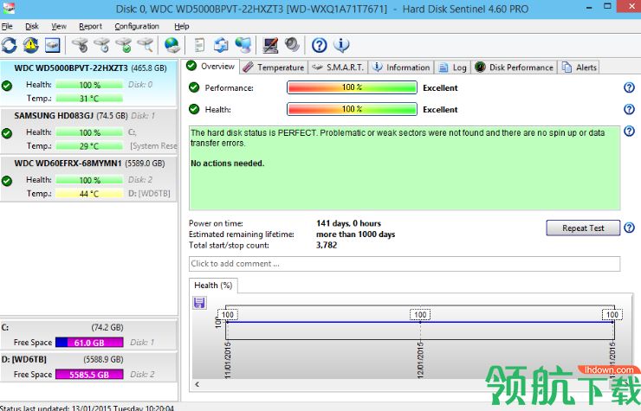Save the Health graph using floppy icon
This screenshot has height=411, width=641.
pos(199,303)
